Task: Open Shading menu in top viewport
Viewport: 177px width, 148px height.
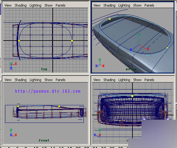Action: [20, 5]
